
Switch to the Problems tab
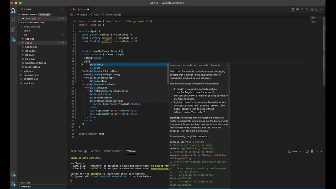pyautogui.click(x=76, y=151)
